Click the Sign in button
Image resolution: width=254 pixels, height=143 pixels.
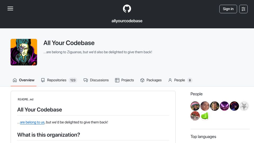tap(228, 9)
